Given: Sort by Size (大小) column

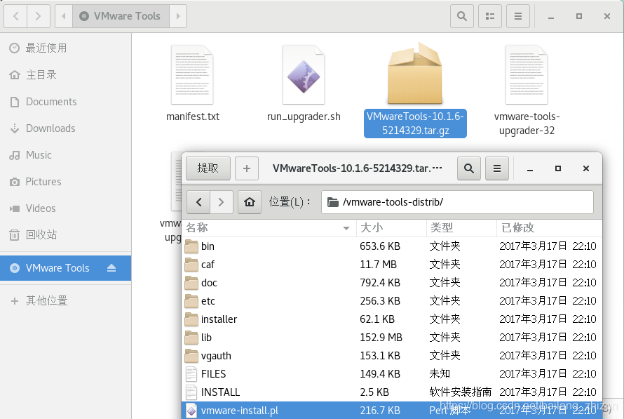Looking at the screenshot, I should [x=391, y=228].
